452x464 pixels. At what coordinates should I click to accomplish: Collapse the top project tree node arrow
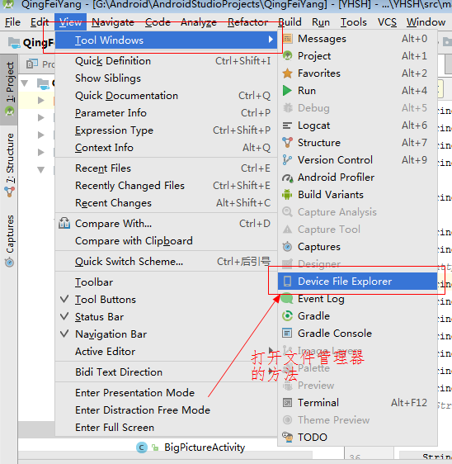pyautogui.click(x=25, y=83)
